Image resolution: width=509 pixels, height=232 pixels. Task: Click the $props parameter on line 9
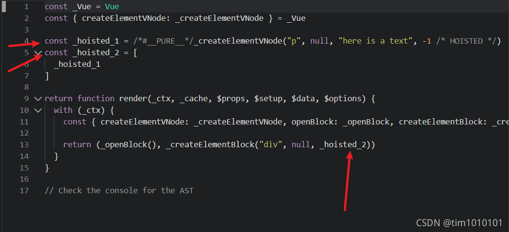[231, 99]
